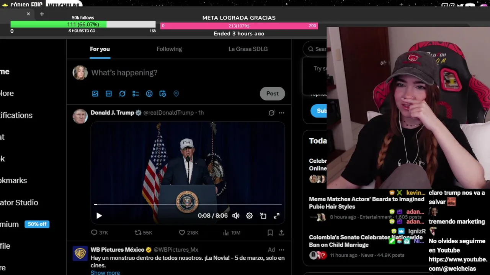Click WB Pictures México avatar logo
490x275 pixels.
coord(80,254)
